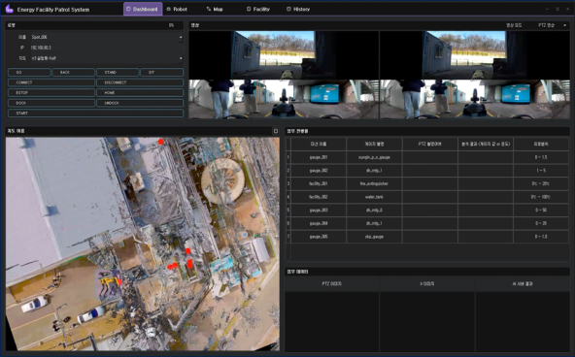Open the History tab
The image size is (575, 357).
tap(299, 9)
